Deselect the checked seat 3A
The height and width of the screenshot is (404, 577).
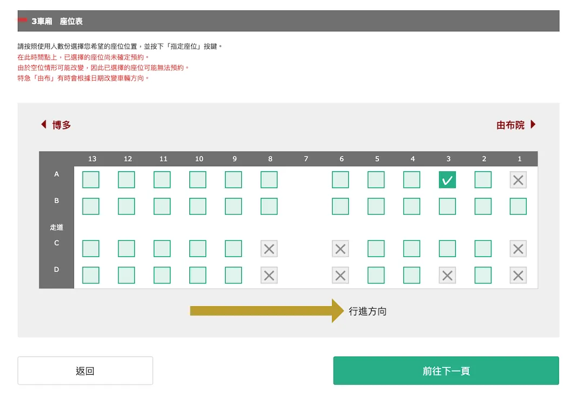tap(447, 180)
